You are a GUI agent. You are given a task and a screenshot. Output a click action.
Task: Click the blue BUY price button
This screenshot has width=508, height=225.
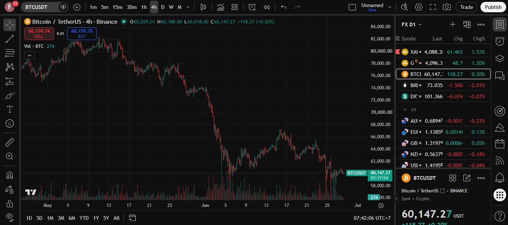pyautogui.click(x=82, y=34)
